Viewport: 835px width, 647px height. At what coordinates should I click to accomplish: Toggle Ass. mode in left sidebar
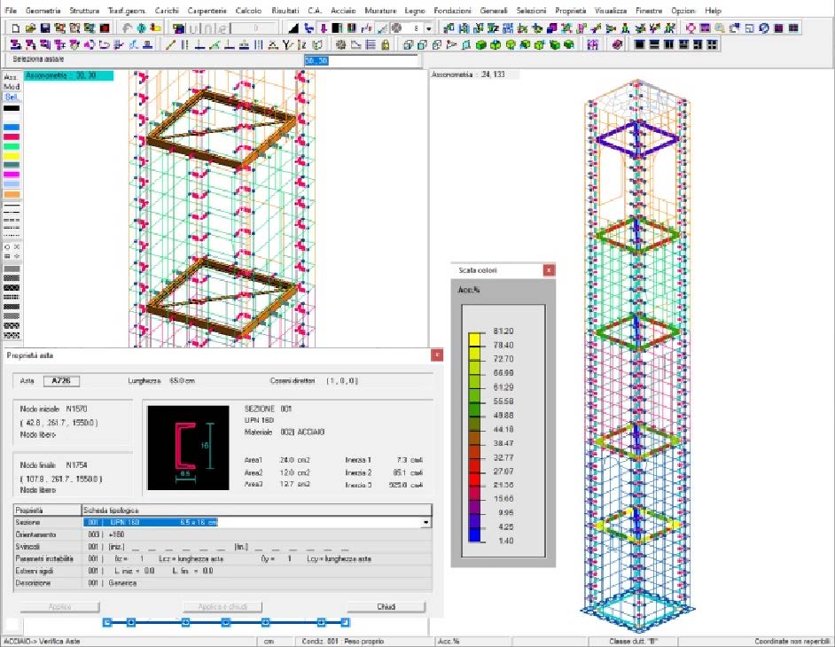pos(11,78)
